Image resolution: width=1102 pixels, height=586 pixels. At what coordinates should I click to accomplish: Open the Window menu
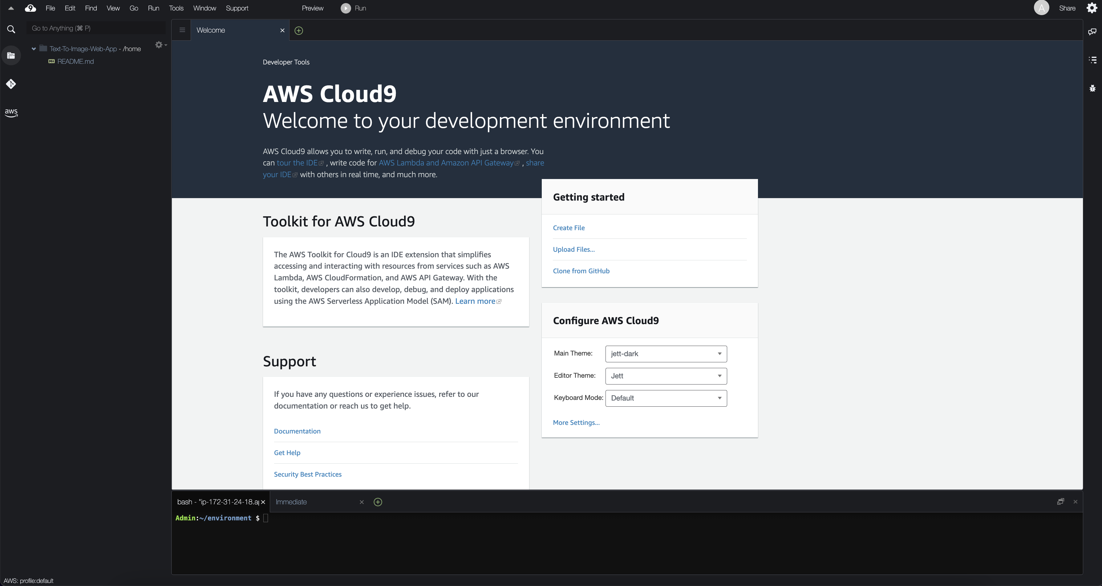click(205, 8)
